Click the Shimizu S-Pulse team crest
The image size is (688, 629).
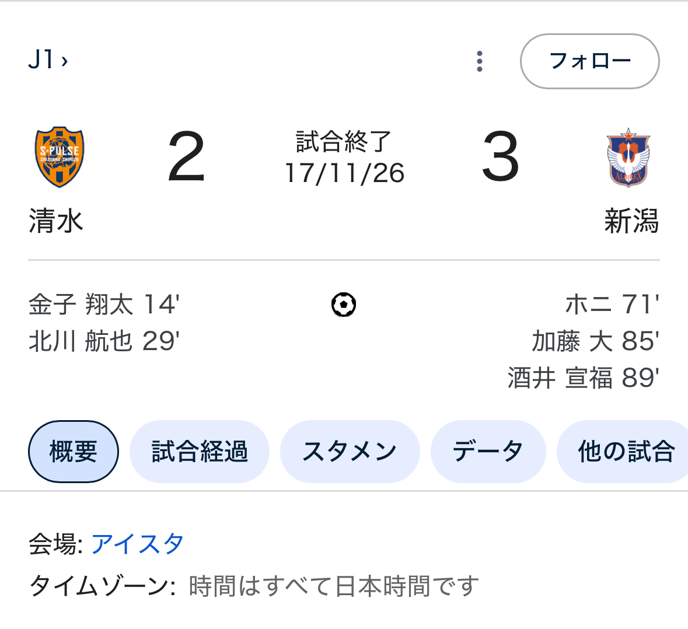[x=60, y=156]
